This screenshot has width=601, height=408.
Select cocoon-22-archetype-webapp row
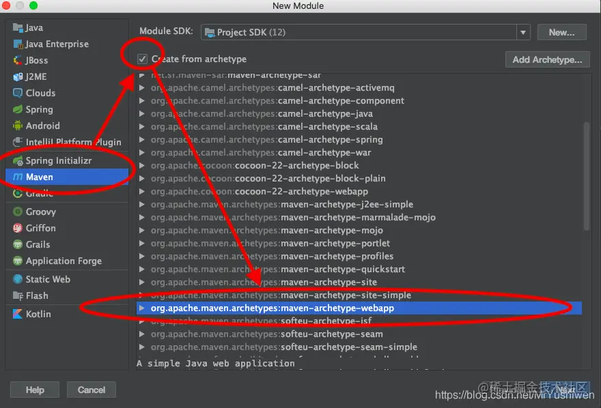(359, 191)
